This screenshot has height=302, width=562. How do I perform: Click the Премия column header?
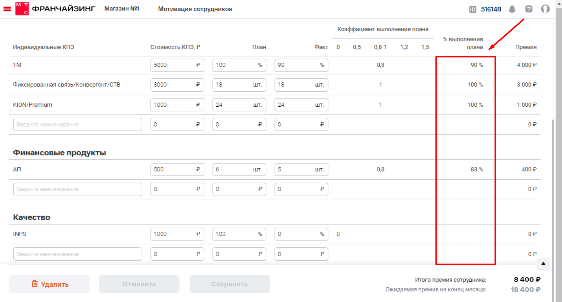[526, 47]
